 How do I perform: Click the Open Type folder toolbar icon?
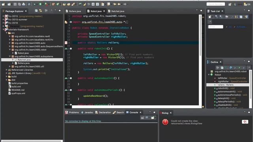pos(64,4)
